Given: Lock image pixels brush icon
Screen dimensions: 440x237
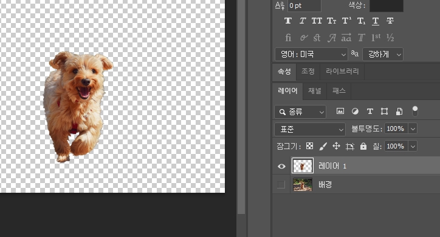Looking at the screenshot, I should pyautogui.click(x=323, y=146).
